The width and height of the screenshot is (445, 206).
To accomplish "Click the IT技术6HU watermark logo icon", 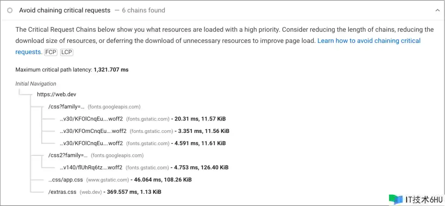I will (x=396, y=199).
